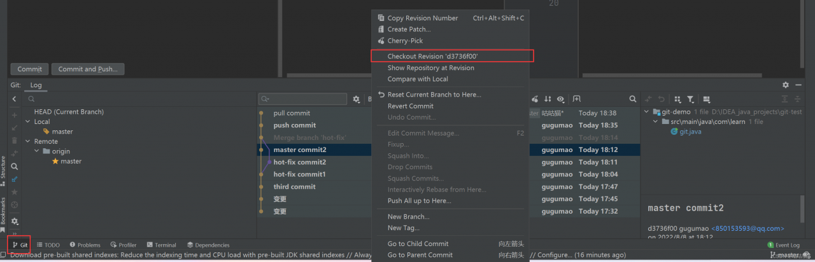Select remote origin master with star icon
Viewport: 815px width, 262px height.
coord(66,162)
